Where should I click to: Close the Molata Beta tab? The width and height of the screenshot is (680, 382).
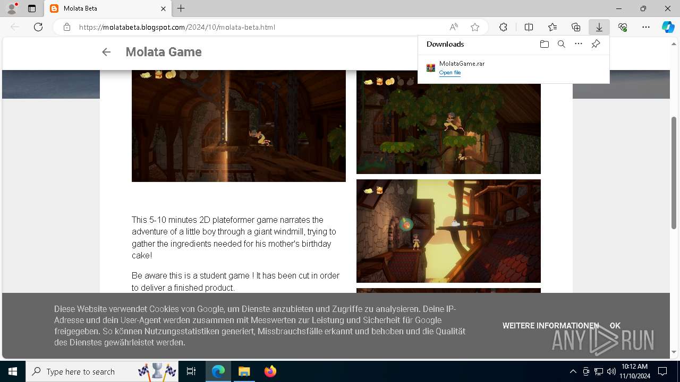tap(164, 8)
